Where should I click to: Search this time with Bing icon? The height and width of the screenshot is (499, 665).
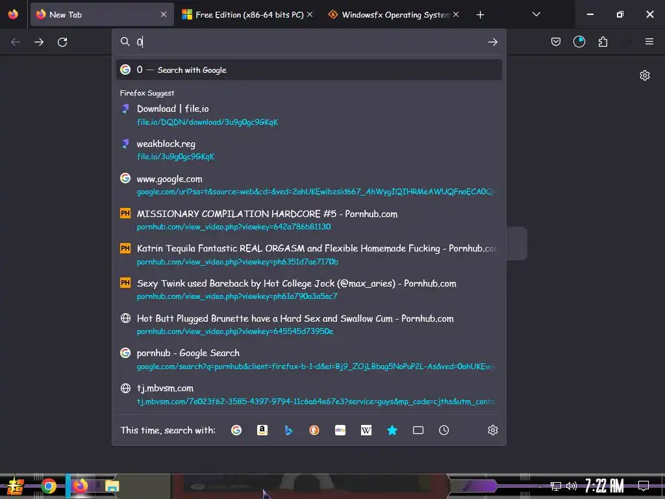(288, 430)
